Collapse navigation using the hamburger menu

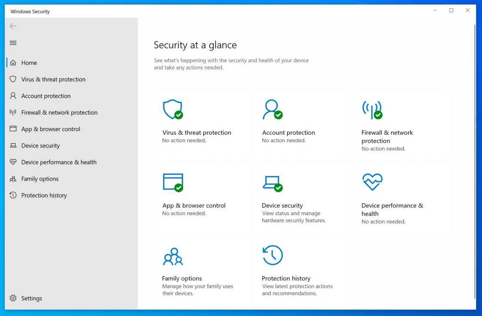(x=13, y=43)
